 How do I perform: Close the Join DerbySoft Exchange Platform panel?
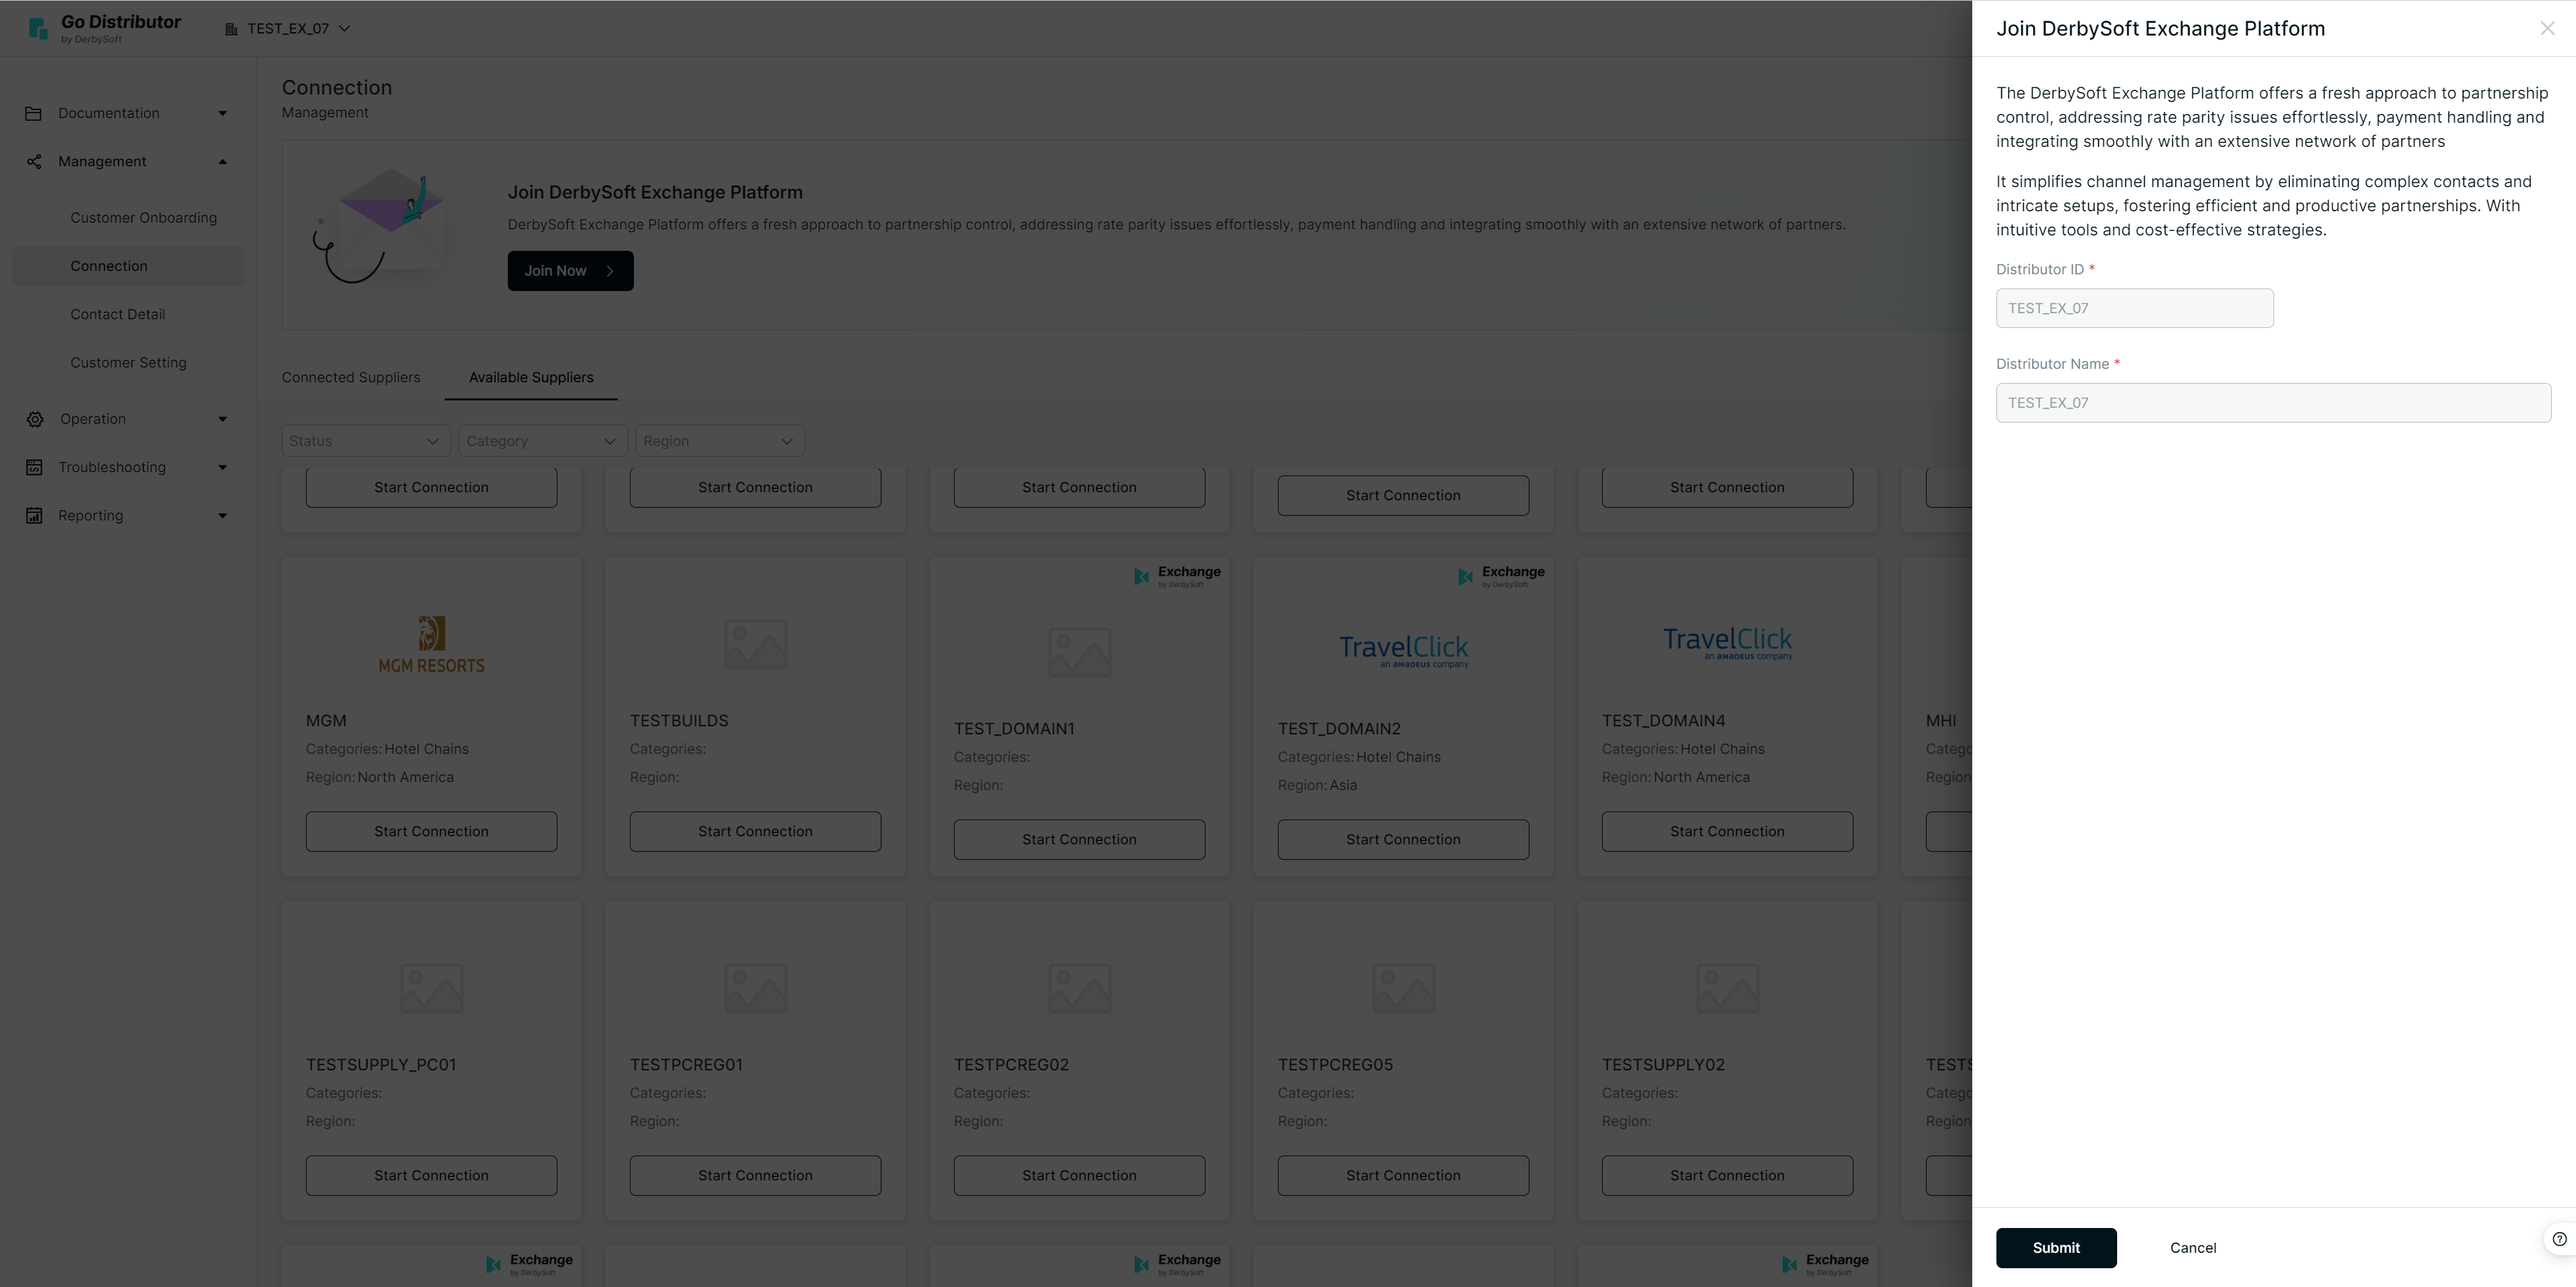[x=2547, y=28]
